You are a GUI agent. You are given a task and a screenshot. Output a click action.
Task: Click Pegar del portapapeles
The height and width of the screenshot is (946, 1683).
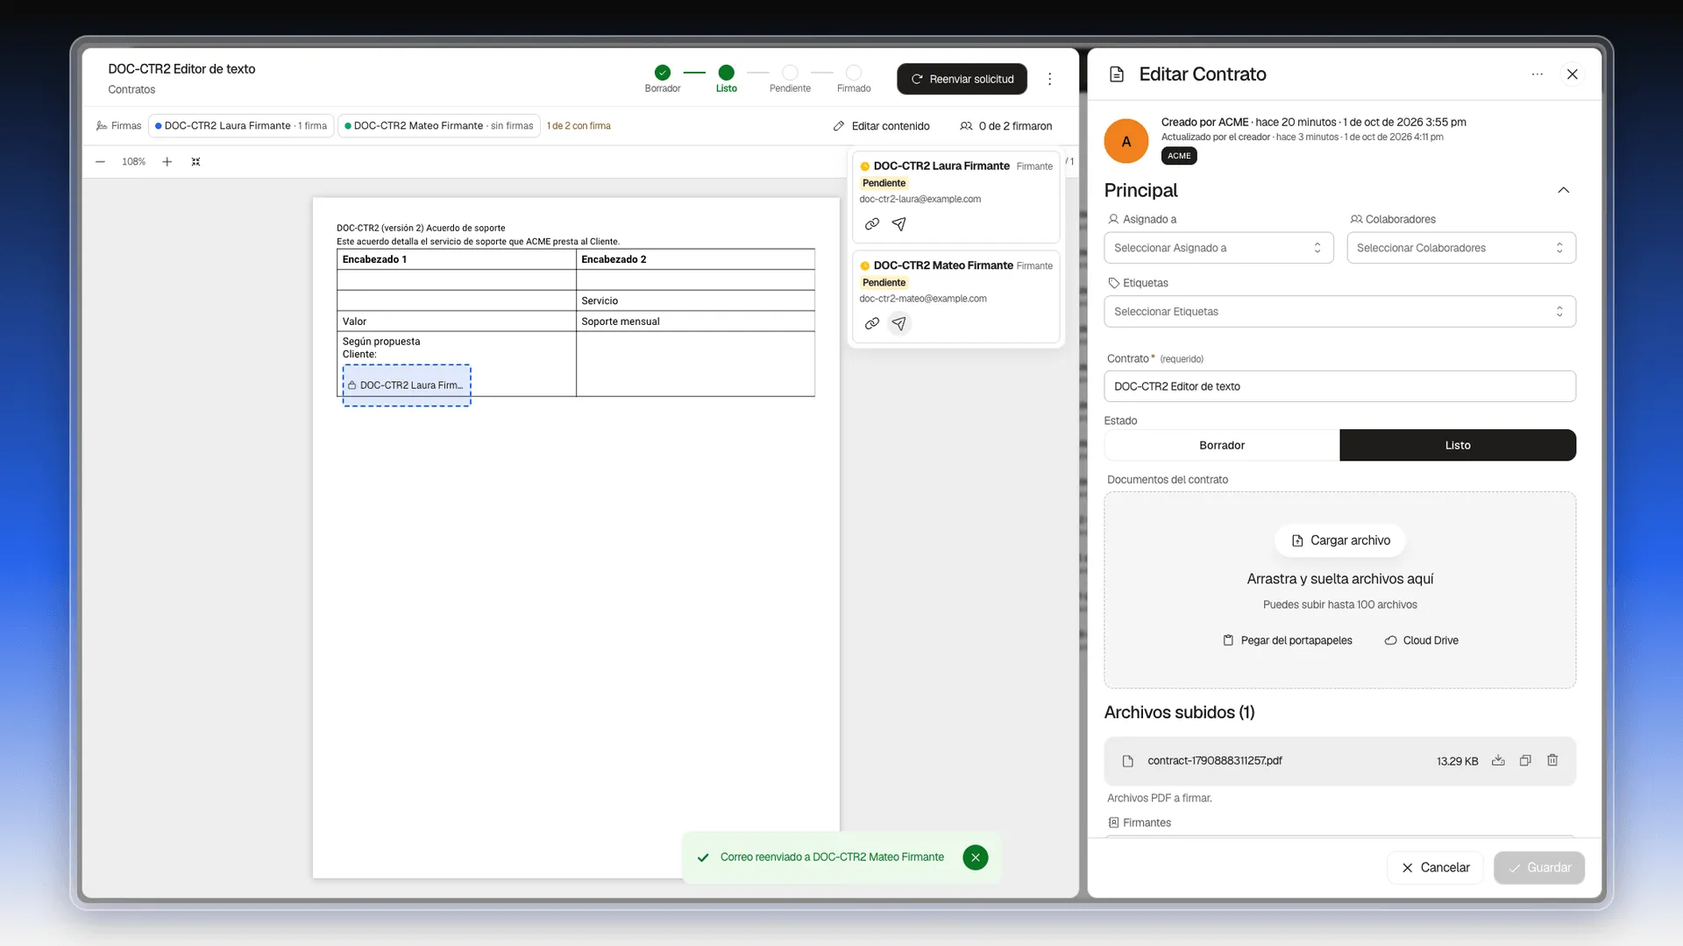point(1288,640)
